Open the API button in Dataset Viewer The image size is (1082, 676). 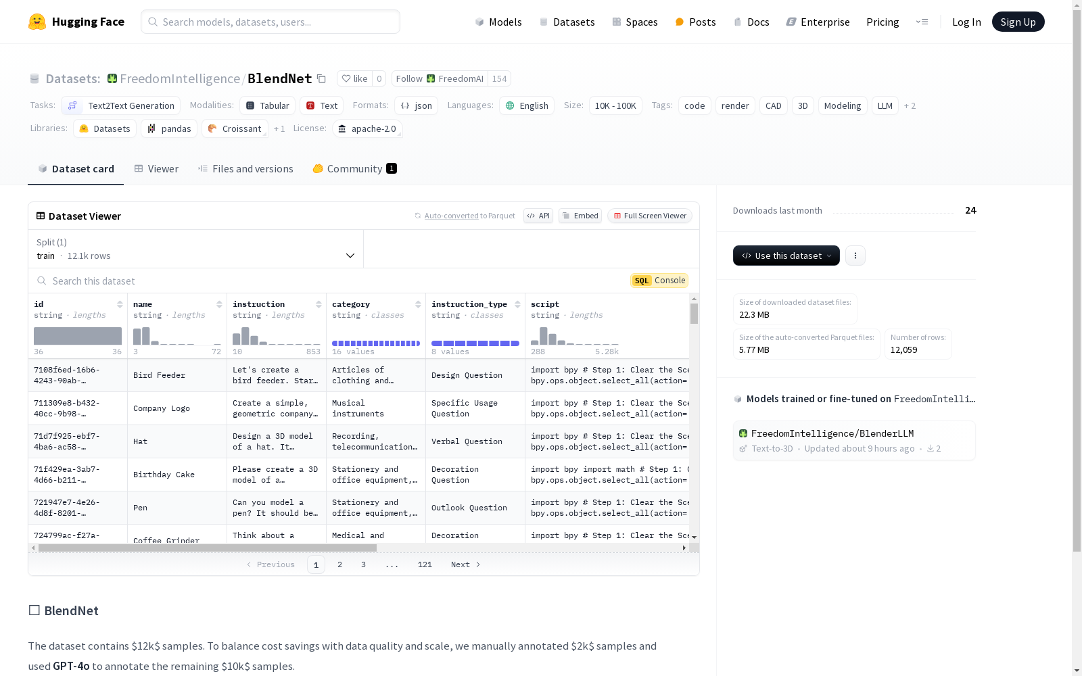(x=538, y=216)
